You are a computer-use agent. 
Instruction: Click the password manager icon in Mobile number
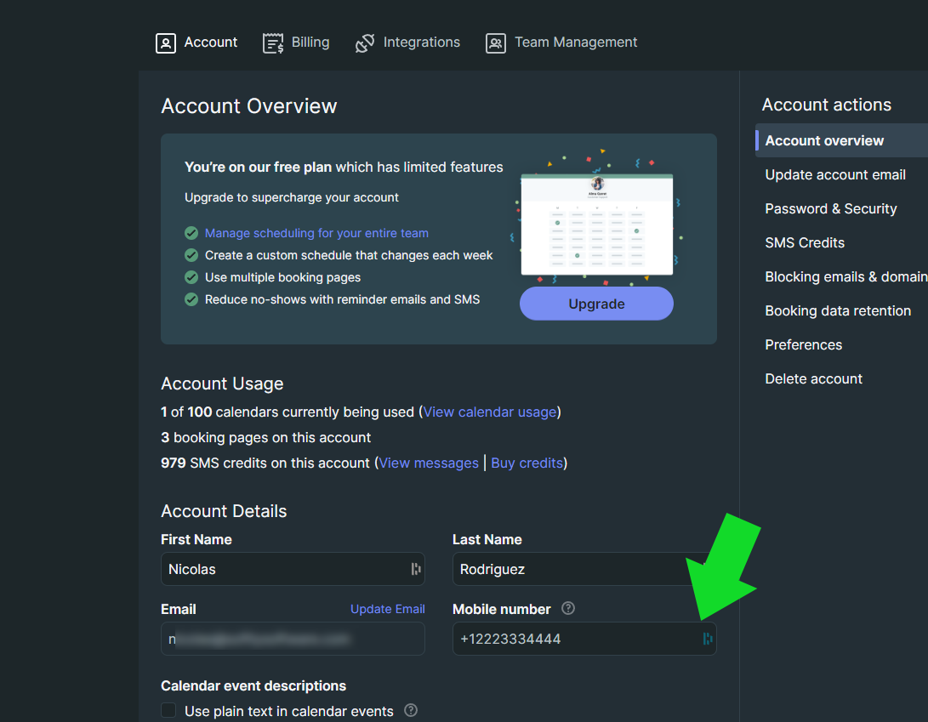(707, 639)
